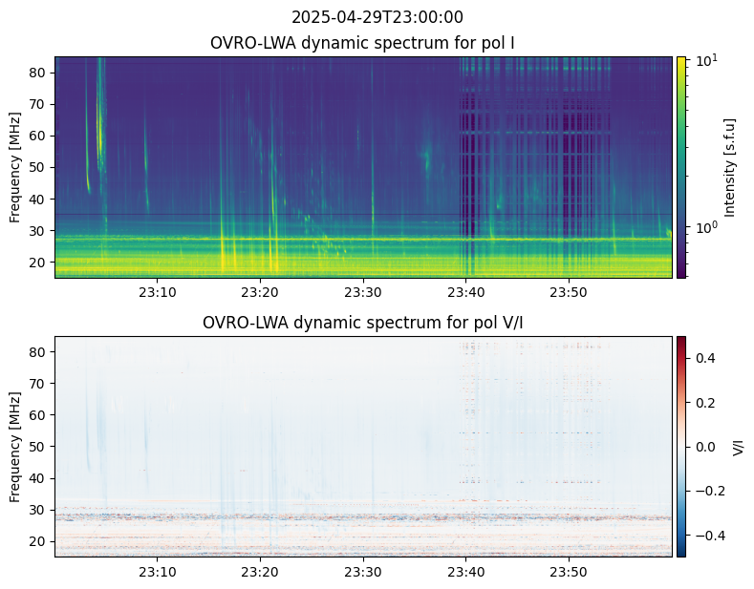Click the 23:30 tick on upper plot
This screenshot has width=754, height=589.
pyautogui.click(x=363, y=292)
